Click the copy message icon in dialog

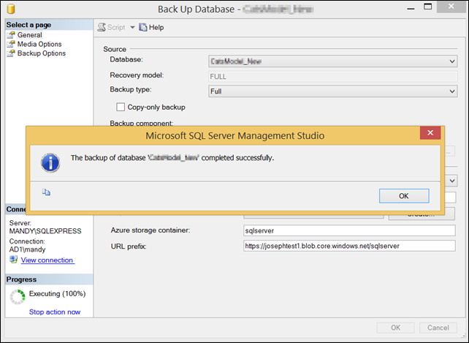click(45, 193)
